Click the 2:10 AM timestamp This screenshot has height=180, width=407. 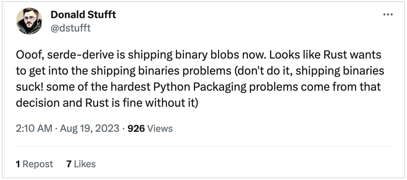point(34,128)
